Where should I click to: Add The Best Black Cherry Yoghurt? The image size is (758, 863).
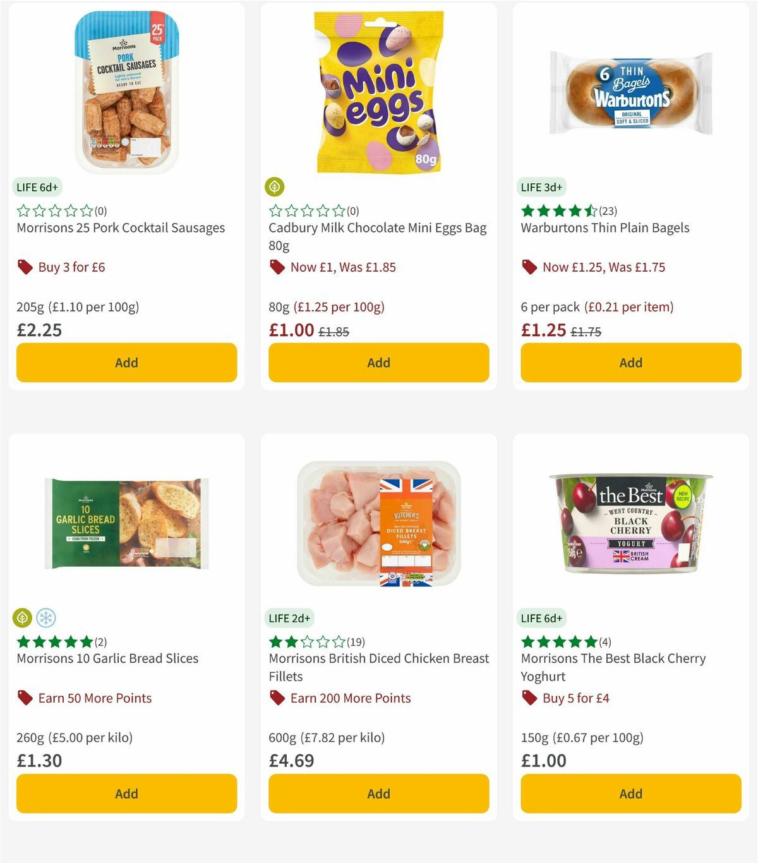tap(630, 793)
